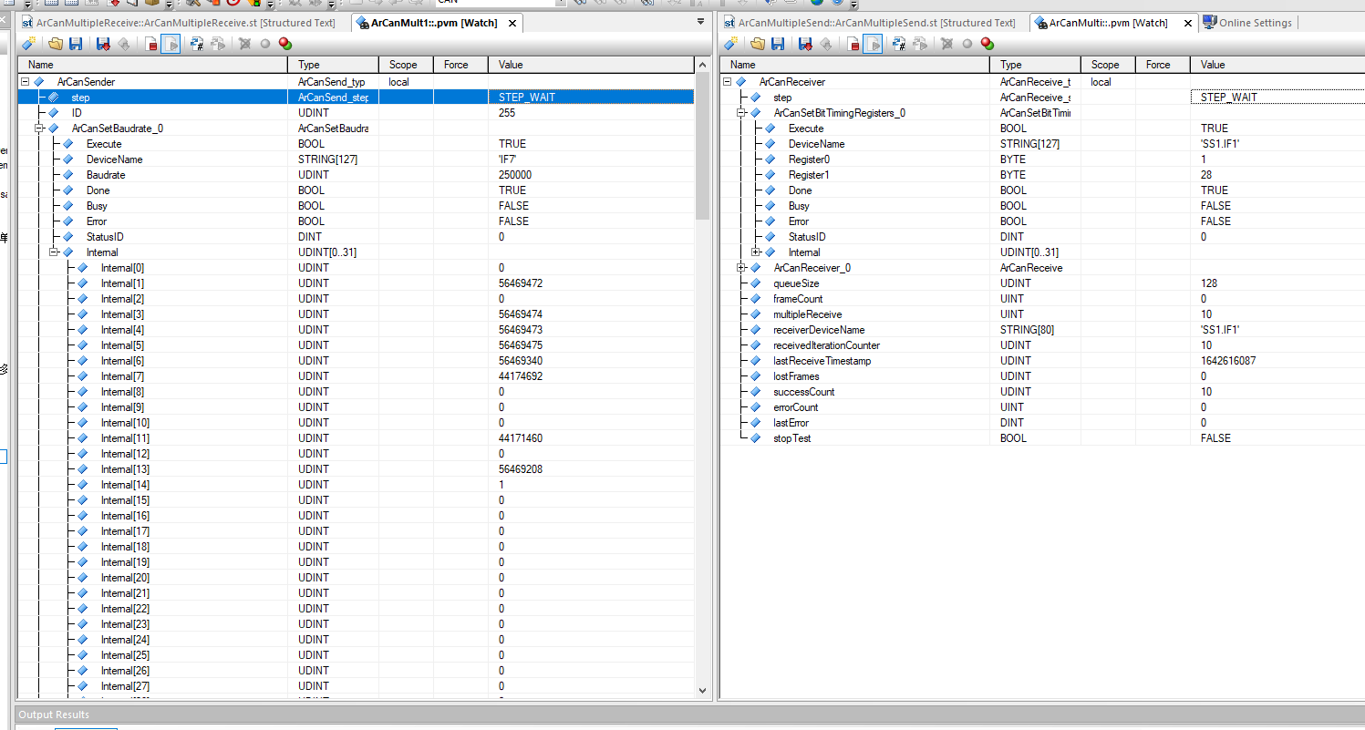This screenshot has height=730, width=1365.
Task: Click the grey circle icon in right watch toolbar
Action: pos(967,43)
